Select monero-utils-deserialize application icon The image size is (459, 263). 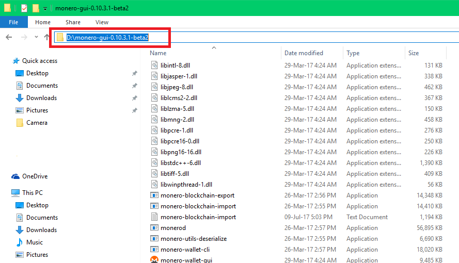[x=154, y=238]
